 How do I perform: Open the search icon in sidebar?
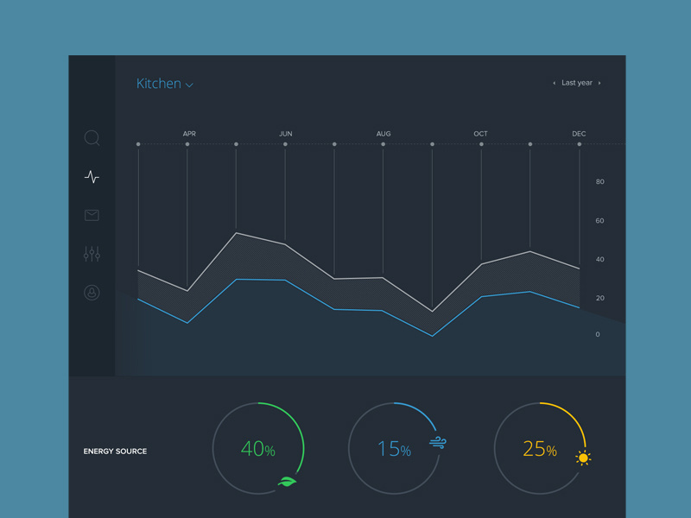point(92,138)
